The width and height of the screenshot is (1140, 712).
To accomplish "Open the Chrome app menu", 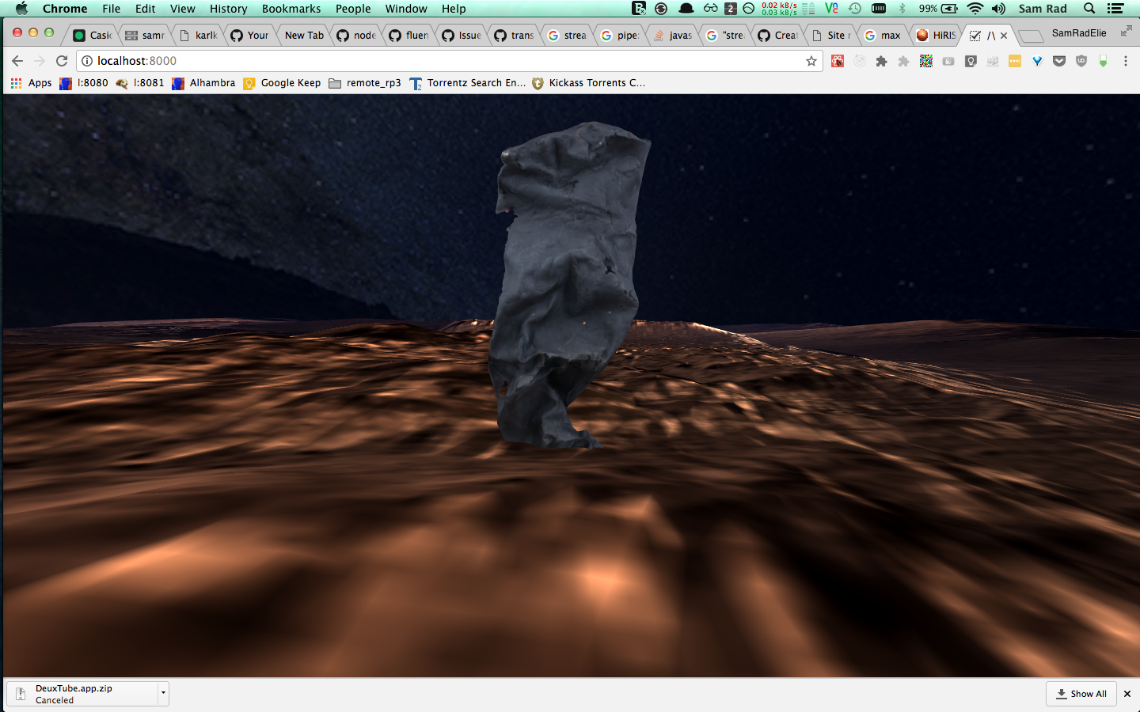I will [x=65, y=9].
